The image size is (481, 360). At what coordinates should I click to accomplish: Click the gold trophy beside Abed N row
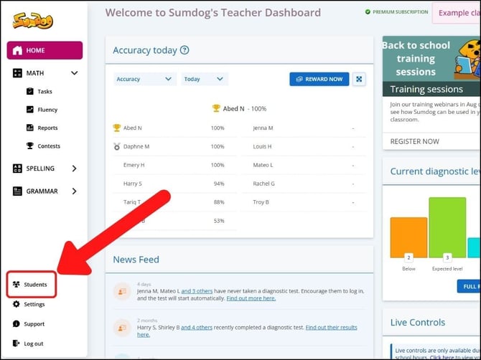pos(116,128)
